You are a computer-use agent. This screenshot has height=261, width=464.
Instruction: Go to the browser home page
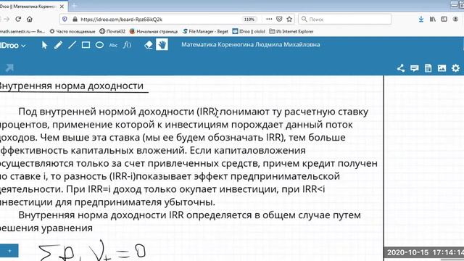pyautogui.click(x=29, y=20)
